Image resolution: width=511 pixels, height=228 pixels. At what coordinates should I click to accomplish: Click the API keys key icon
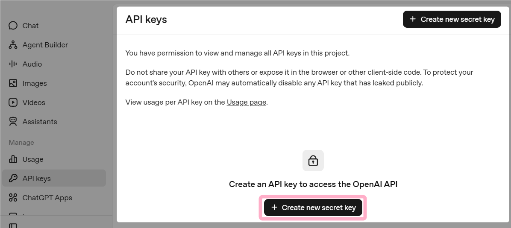pos(13,178)
